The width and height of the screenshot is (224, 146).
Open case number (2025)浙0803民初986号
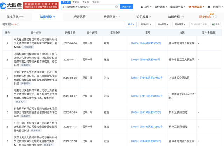coord(145,60)
